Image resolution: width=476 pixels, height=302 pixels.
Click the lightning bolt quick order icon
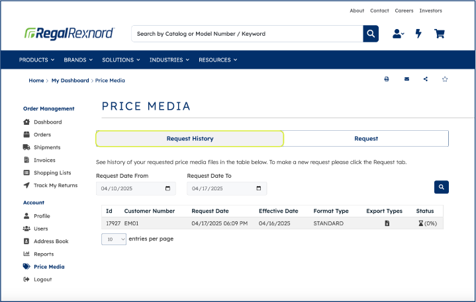(x=418, y=34)
